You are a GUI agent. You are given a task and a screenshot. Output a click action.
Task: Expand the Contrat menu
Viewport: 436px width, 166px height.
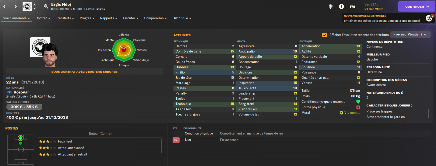click(x=43, y=18)
